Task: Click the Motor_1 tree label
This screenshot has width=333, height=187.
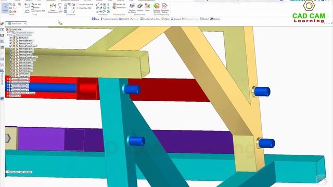Action: pyautogui.click(x=16, y=96)
